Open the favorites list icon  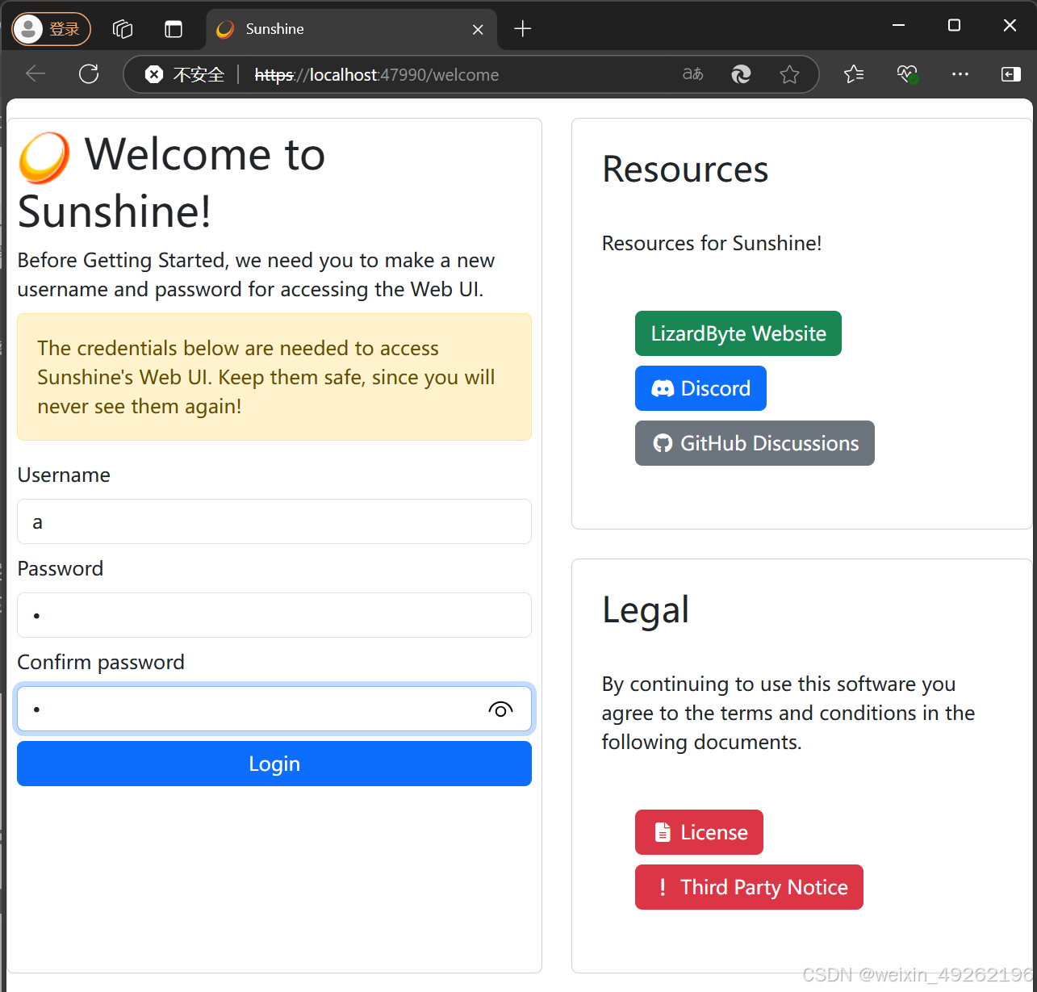pos(854,74)
